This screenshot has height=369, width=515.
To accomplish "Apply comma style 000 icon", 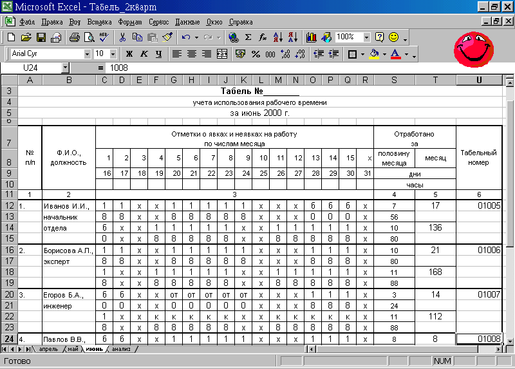I will 270,54.
